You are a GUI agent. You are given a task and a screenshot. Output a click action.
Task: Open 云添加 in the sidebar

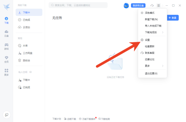point(29,27)
